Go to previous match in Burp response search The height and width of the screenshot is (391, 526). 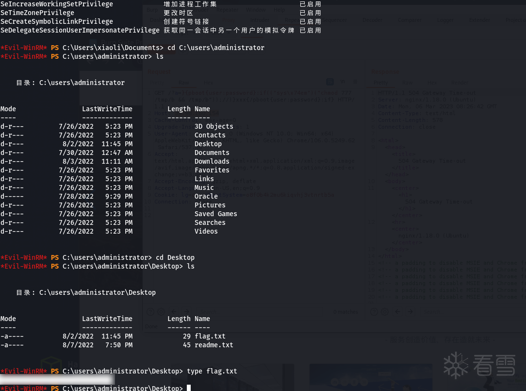tap(397, 312)
